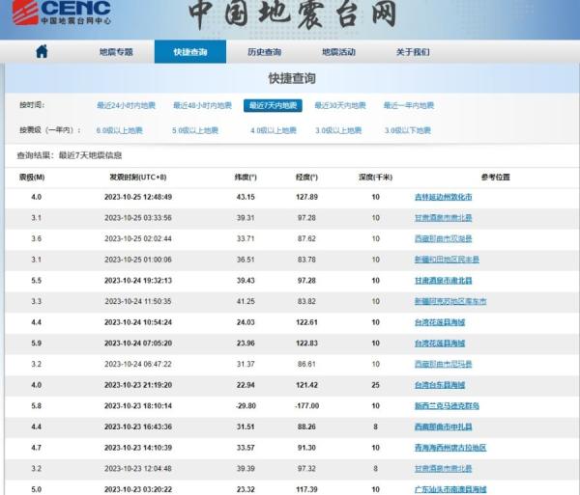580x495 pixels.
Task: Click the time 2023-10-23 03:20:22
Action: [x=138, y=489]
